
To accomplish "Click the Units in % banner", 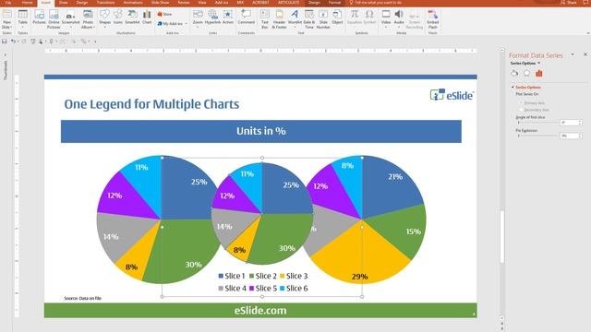I will pos(260,131).
